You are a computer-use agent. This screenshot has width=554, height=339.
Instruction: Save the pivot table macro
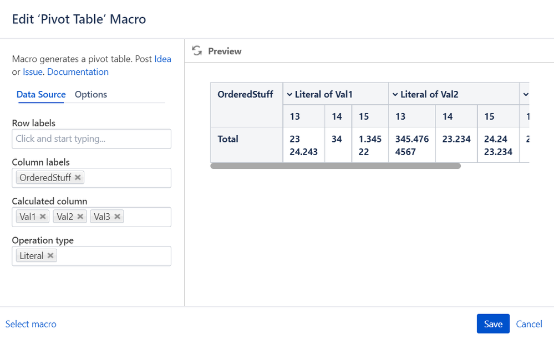[x=493, y=324]
